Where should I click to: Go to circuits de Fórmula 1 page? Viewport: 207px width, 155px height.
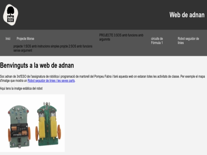tap(157, 41)
